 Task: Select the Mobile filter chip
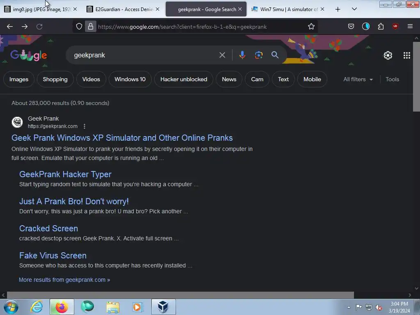[312, 79]
